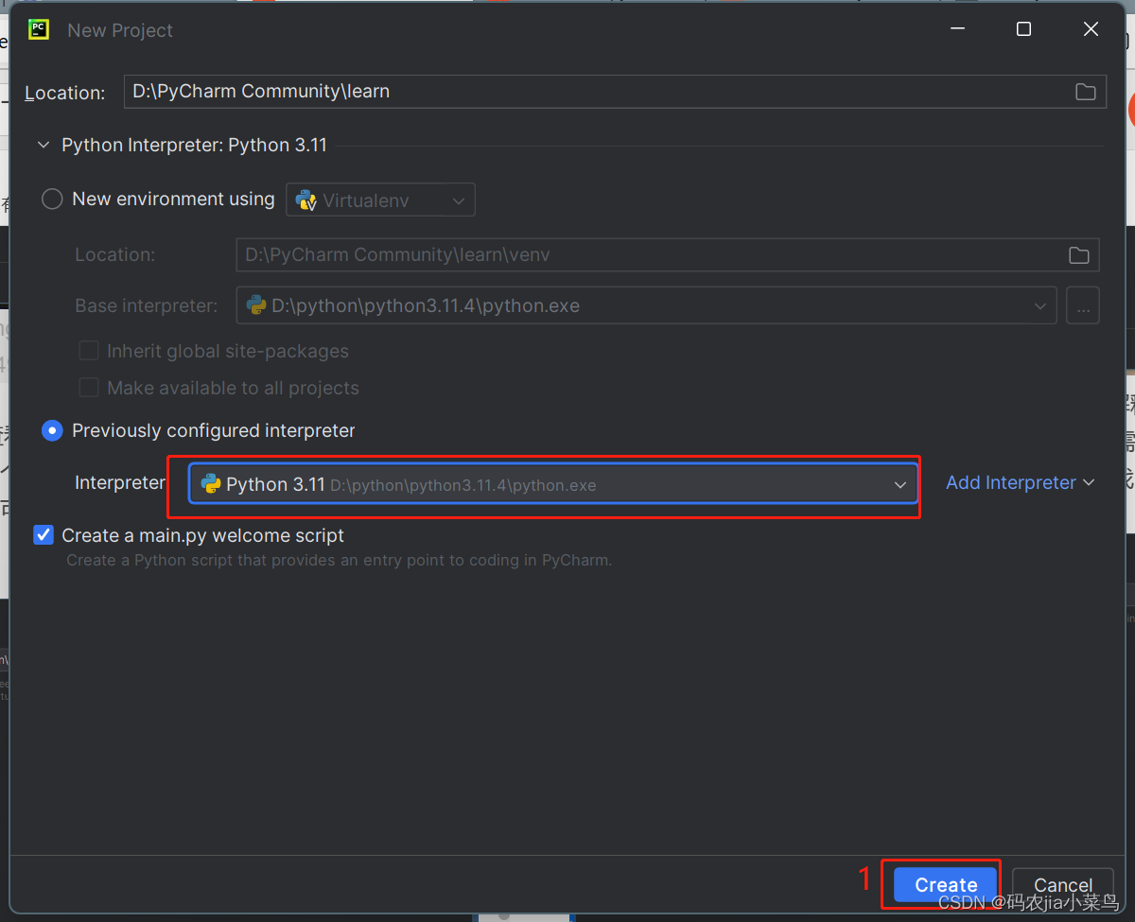Uncheck Create a main.py welcome script
Screen dimensions: 1135x922
(44, 535)
